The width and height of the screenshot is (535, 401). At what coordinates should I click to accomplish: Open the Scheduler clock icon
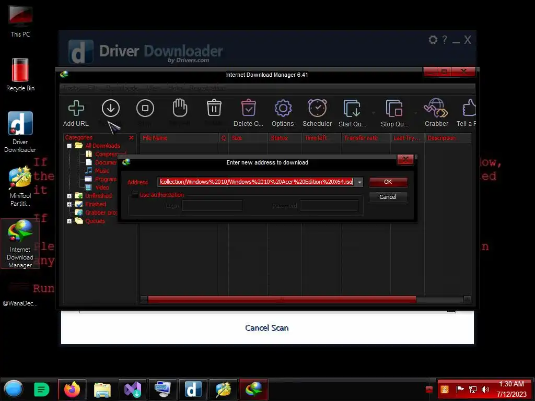point(317,108)
